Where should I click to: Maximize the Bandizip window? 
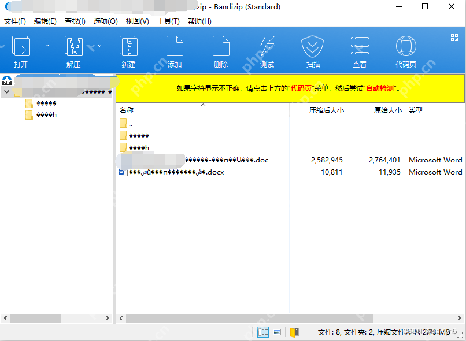(425, 6)
